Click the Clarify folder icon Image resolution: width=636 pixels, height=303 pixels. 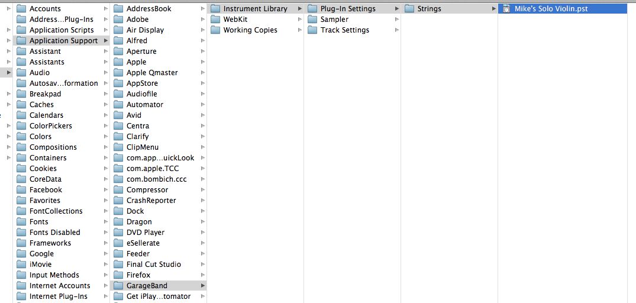click(x=118, y=136)
